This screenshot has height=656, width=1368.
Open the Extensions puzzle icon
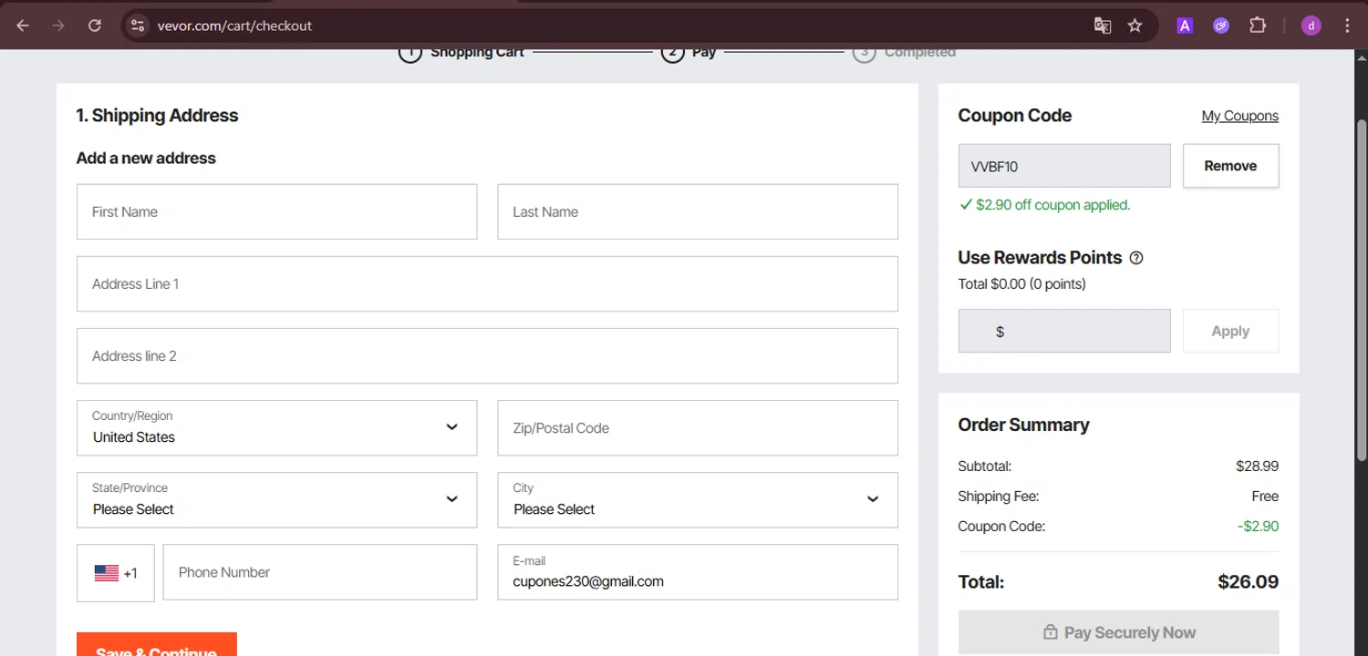point(1258,26)
